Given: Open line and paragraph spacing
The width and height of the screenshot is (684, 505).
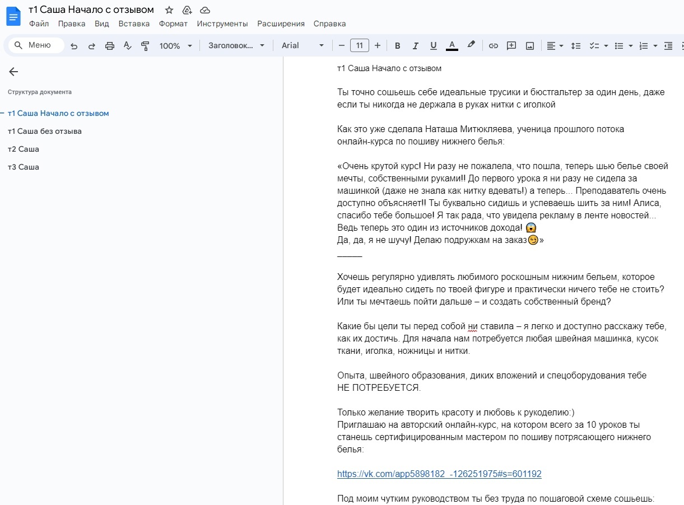Looking at the screenshot, I should [576, 46].
